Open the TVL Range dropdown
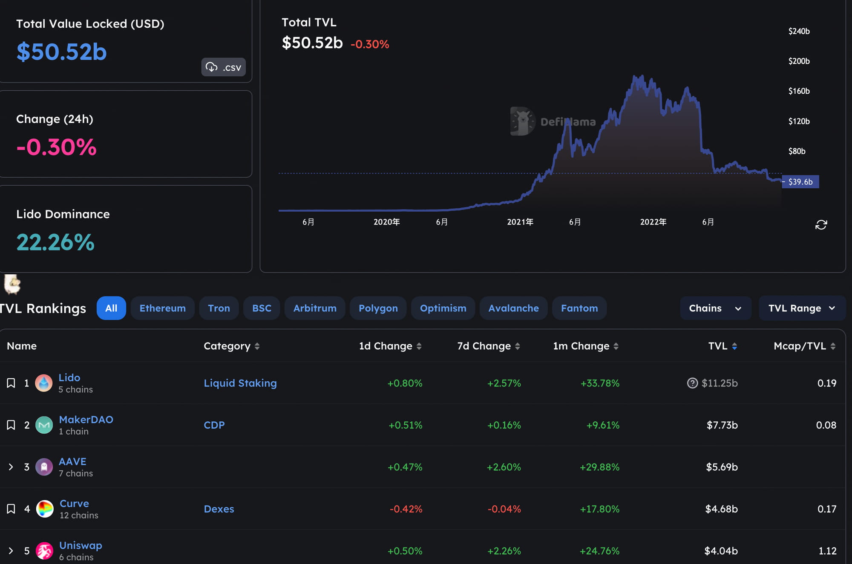This screenshot has height=564, width=852. pyautogui.click(x=802, y=308)
